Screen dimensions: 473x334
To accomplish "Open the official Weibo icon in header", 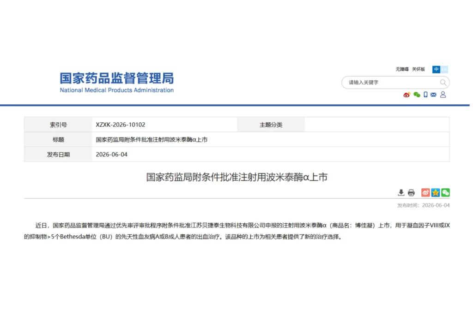I will pyautogui.click(x=406, y=95).
